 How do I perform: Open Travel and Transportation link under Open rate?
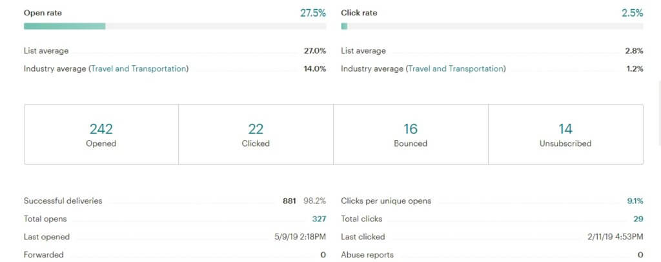[x=138, y=68]
